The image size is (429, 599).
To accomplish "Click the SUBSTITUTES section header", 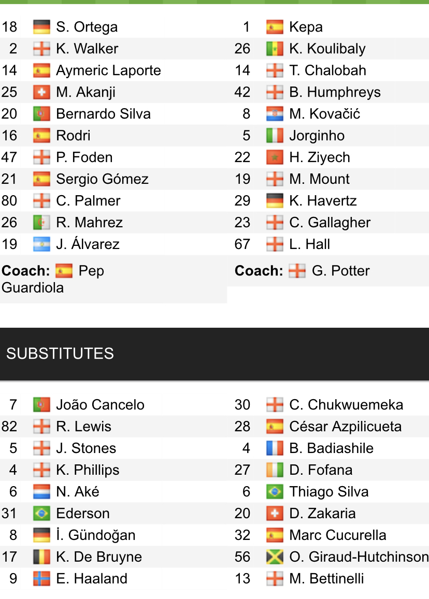I will 60,354.
